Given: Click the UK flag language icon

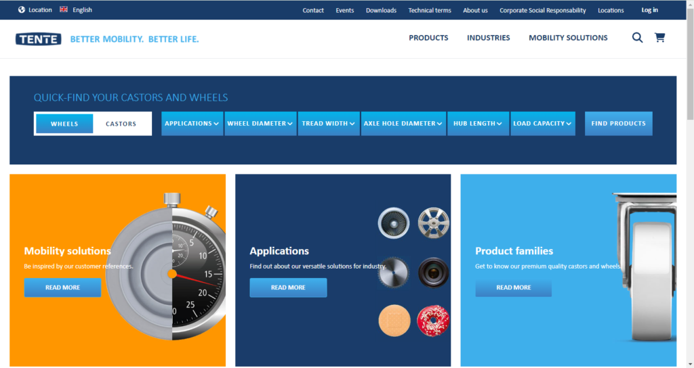Looking at the screenshot, I should tap(64, 9).
